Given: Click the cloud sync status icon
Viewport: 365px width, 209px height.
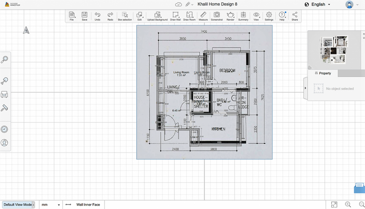Looking at the screenshot, I should [178, 4].
